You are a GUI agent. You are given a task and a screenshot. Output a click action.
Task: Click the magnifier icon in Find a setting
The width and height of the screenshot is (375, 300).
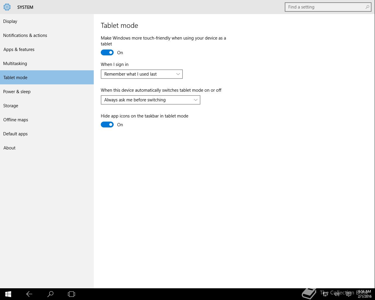point(367,7)
